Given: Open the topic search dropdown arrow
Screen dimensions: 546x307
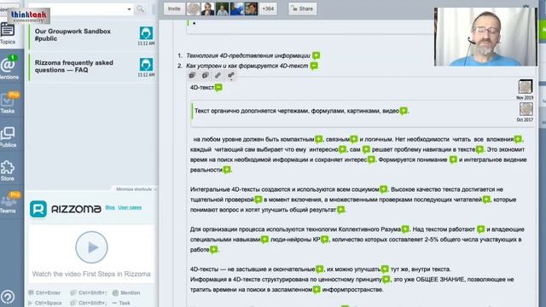Looking at the screenshot, I should 129,9.
